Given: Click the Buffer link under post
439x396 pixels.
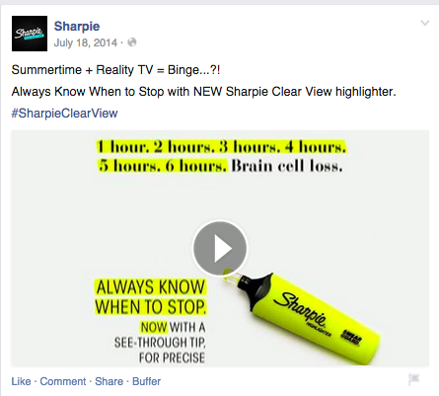Looking at the screenshot, I should (146, 381).
